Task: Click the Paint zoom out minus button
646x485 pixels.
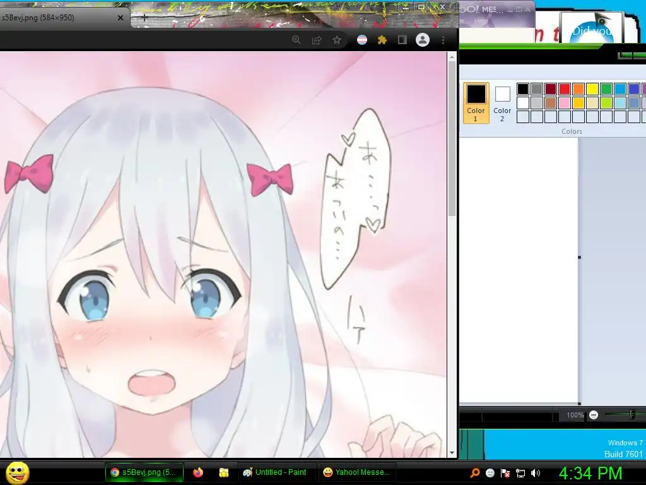Action: point(594,416)
